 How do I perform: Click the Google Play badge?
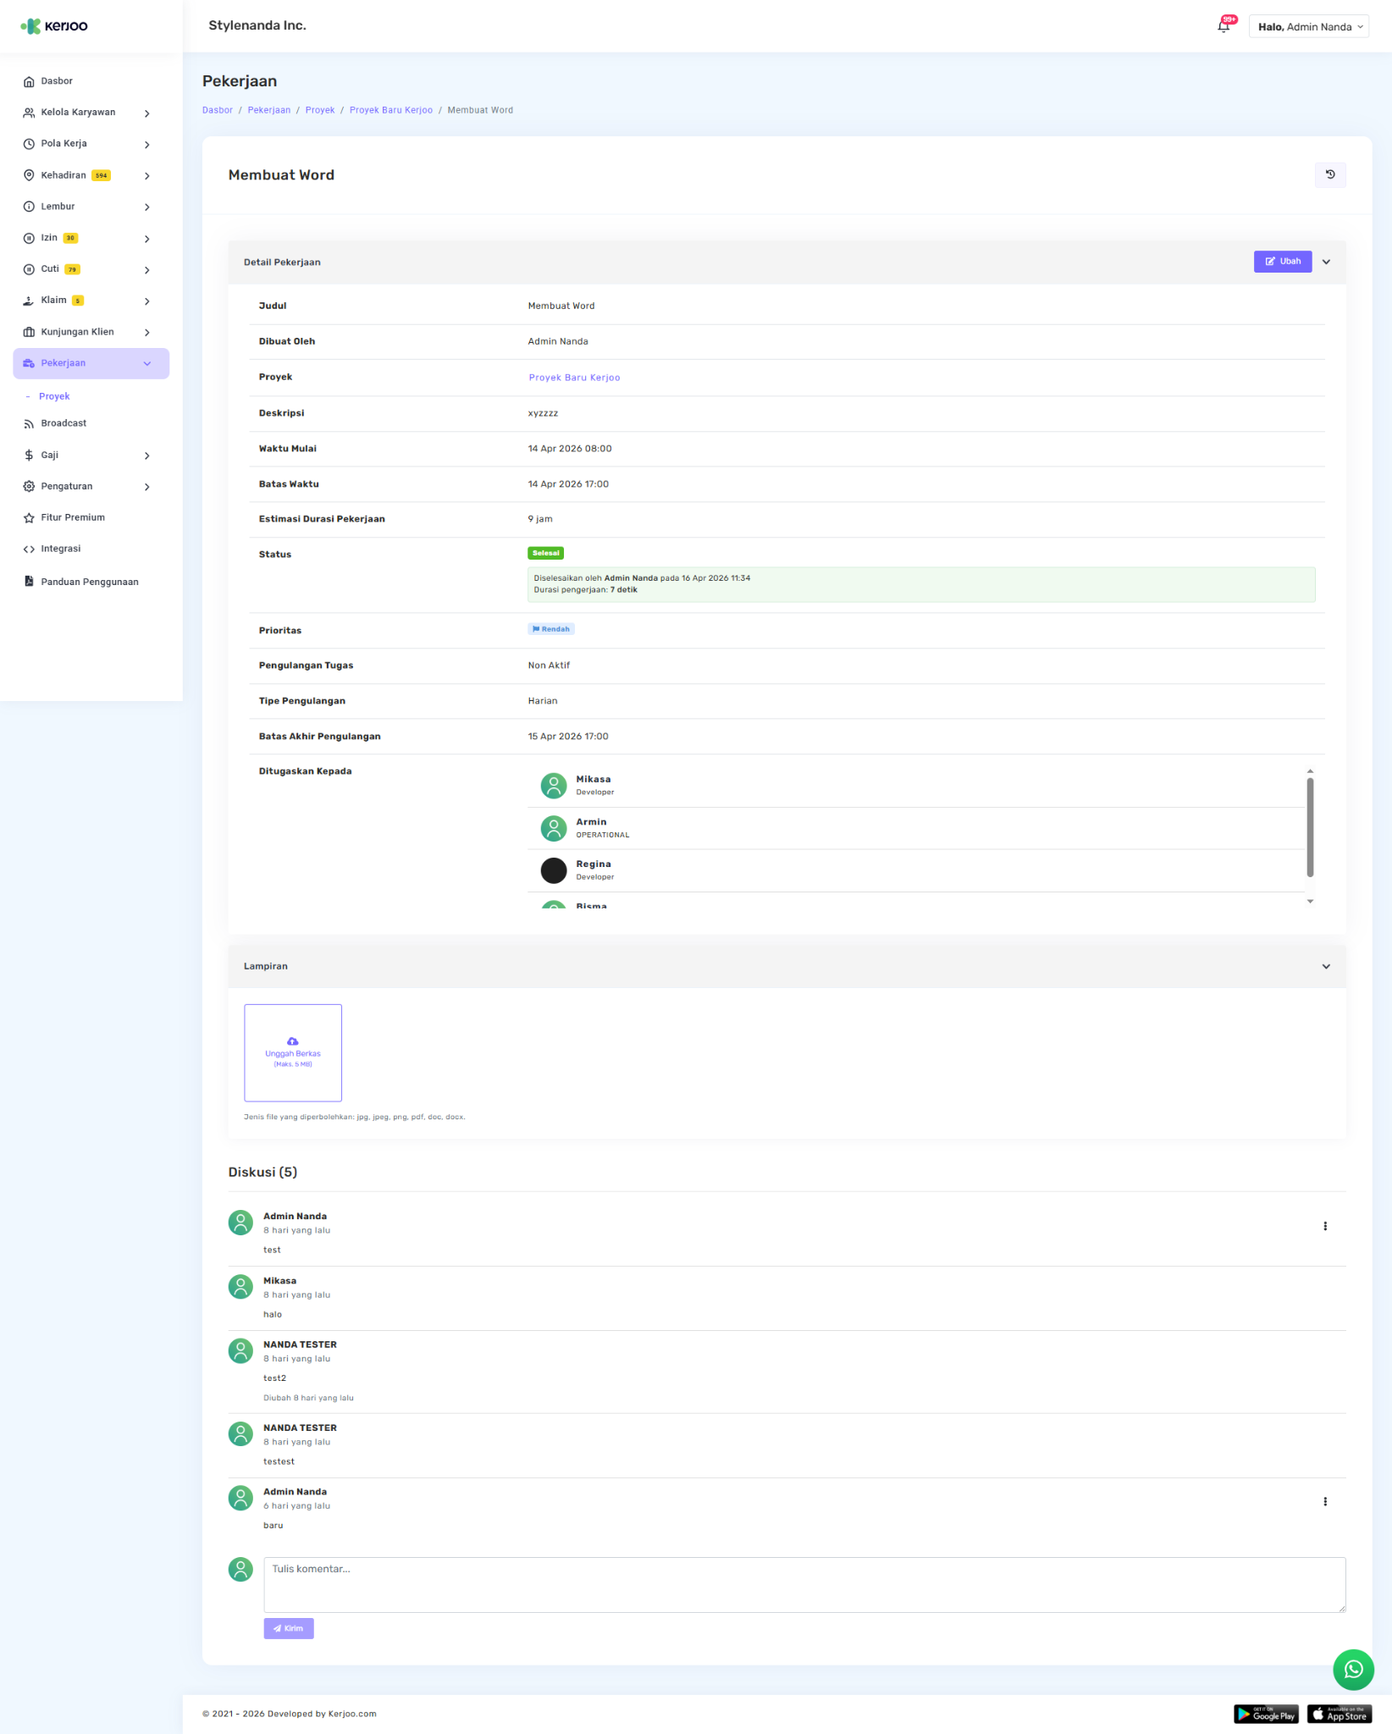tap(1265, 1715)
